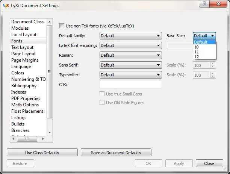Click the LyX logo icon in title bar
The width and height of the screenshot is (230, 174).
point(6,6)
